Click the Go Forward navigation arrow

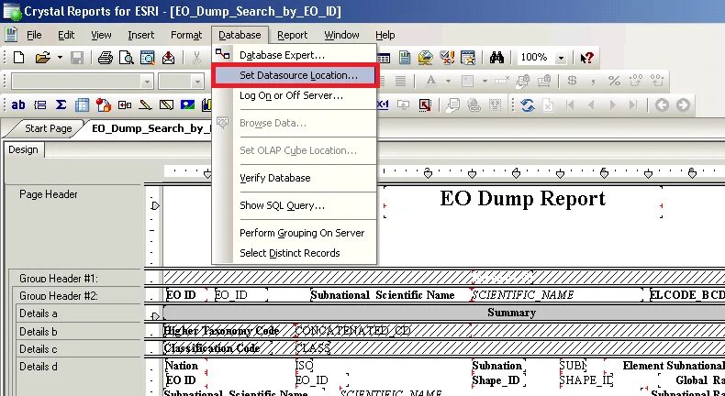click(683, 105)
